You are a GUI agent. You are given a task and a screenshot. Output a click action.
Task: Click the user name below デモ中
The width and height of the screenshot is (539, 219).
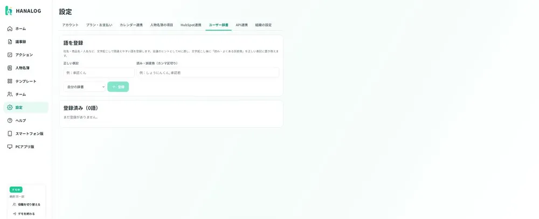click(x=17, y=197)
